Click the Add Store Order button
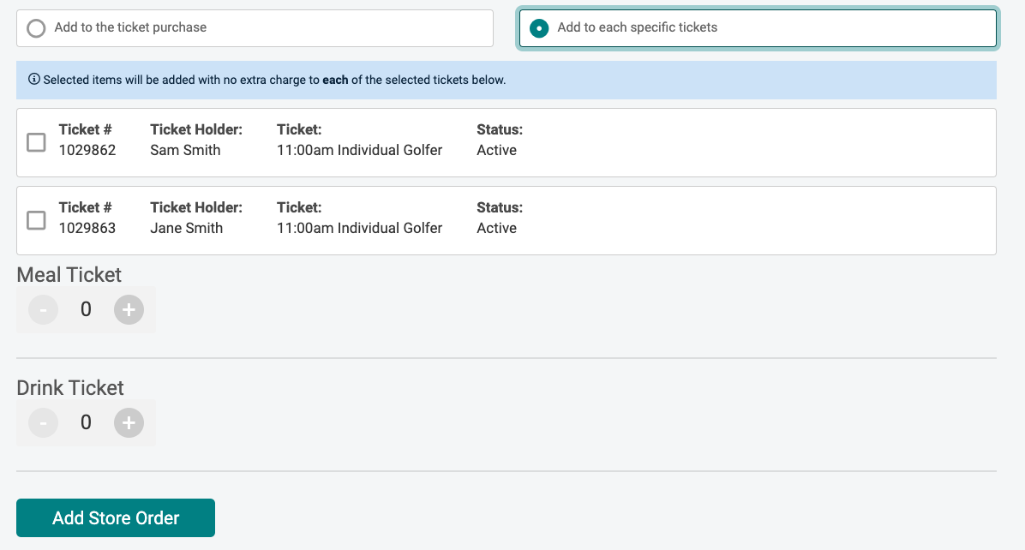The height and width of the screenshot is (550, 1025). [x=115, y=517]
